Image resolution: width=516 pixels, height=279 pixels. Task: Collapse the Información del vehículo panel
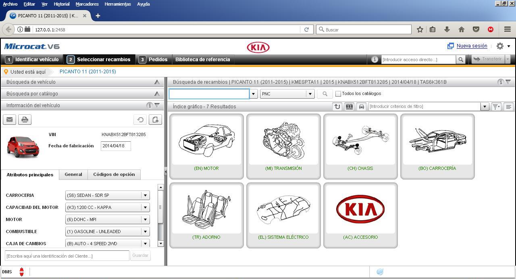pyautogui.click(x=157, y=105)
